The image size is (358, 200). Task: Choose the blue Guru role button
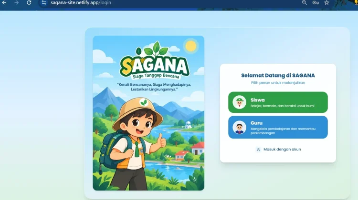(278, 127)
